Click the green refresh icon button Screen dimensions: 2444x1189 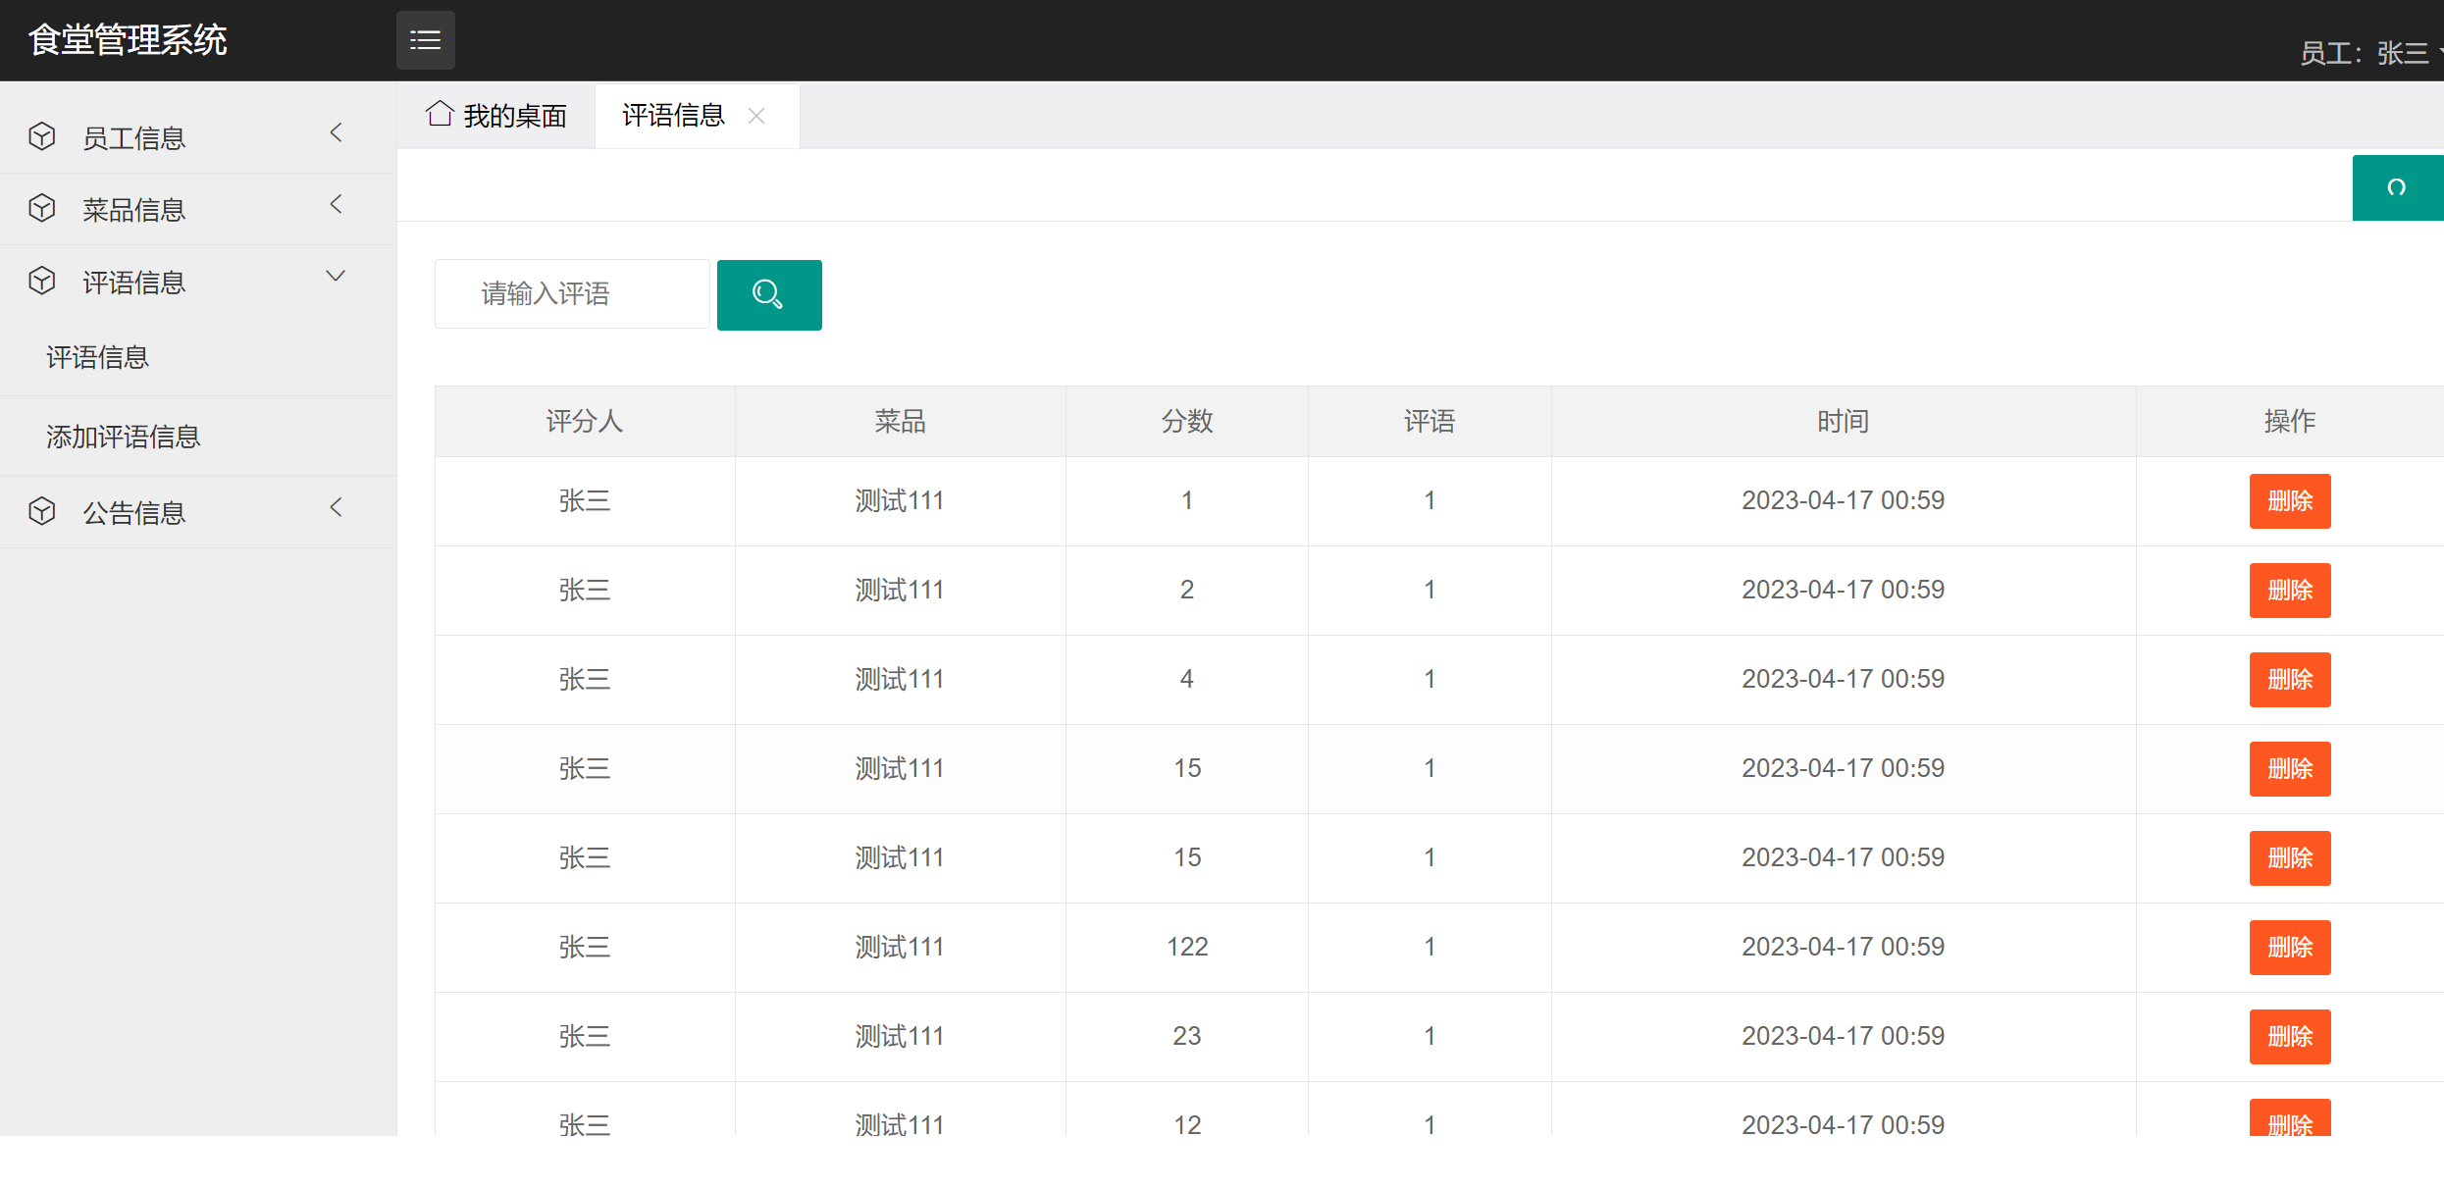click(x=2396, y=187)
